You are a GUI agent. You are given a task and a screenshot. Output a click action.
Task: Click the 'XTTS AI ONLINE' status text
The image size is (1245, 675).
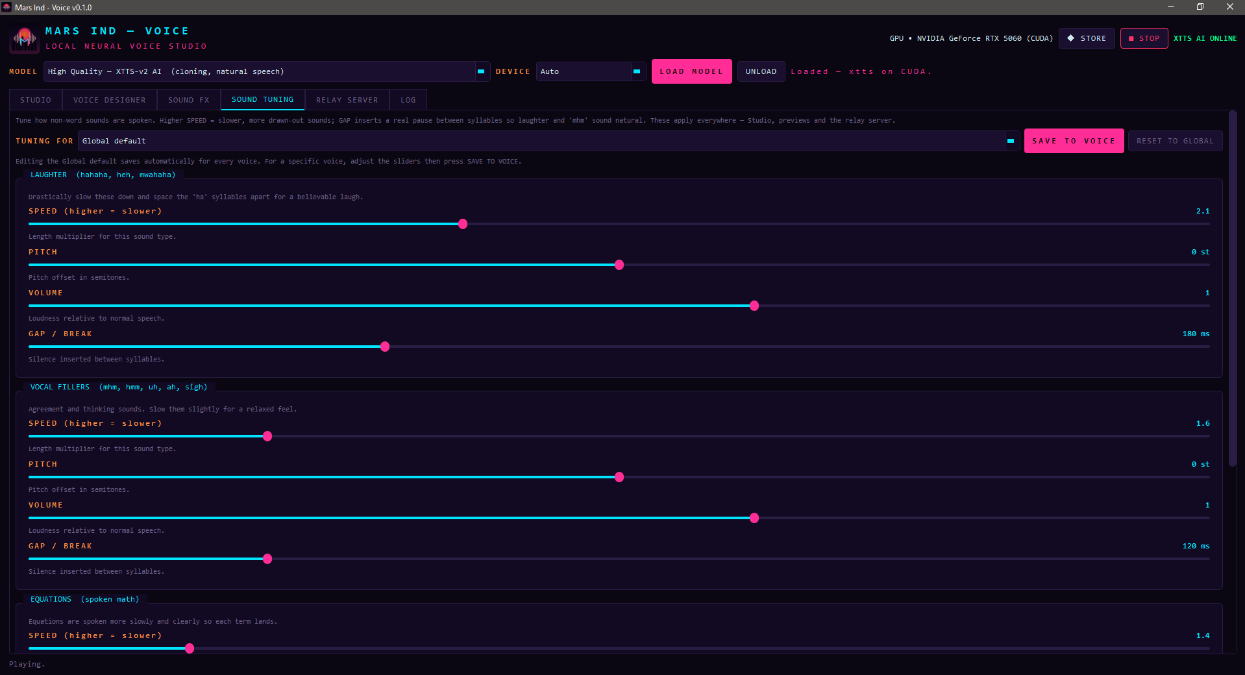[1205, 38]
